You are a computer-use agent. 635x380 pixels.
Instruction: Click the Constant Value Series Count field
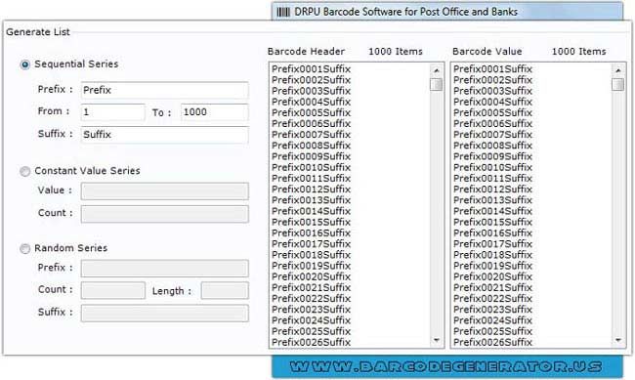pos(164,214)
